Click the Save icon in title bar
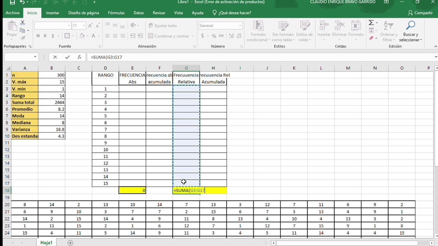Viewport: 438px width, 246px height. (12, 2)
